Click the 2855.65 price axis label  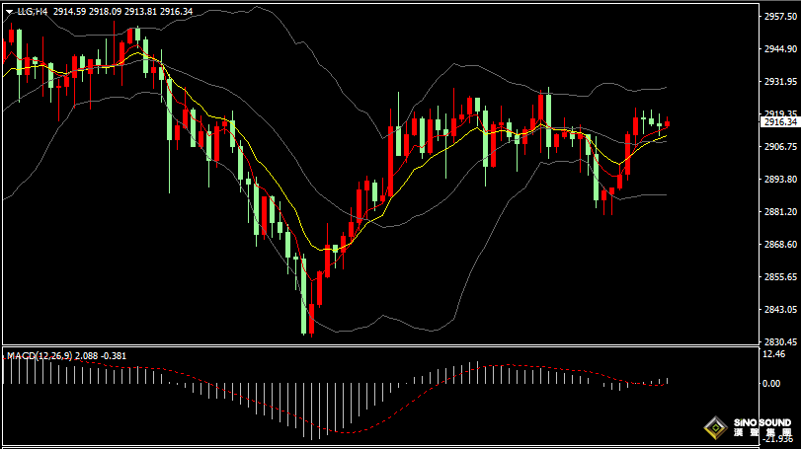point(780,277)
